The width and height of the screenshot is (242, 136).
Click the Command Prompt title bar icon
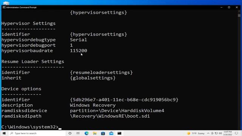click(x=4, y=7)
